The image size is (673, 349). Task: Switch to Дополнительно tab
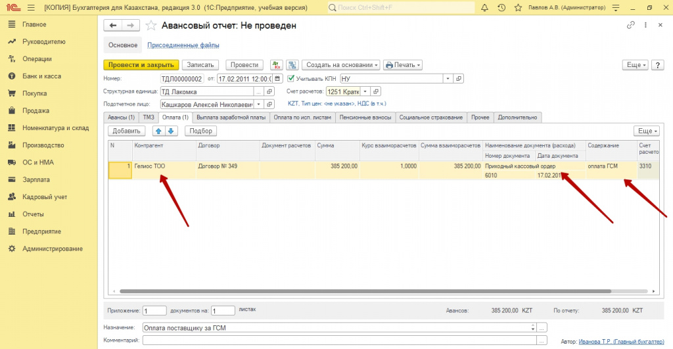point(517,117)
